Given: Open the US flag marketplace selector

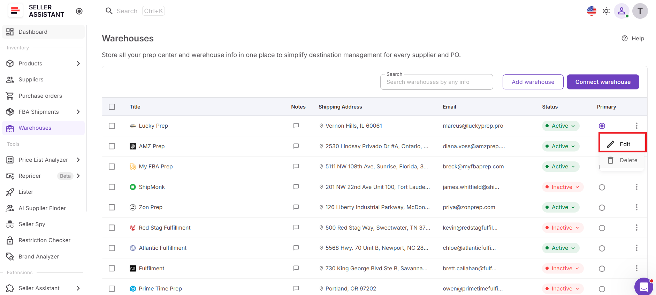Looking at the screenshot, I should (x=592, y=11).
